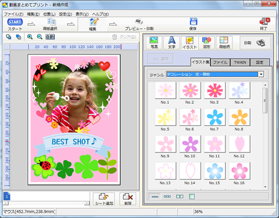Select pink gradient flower No.16
The image size is (279, 218).
point(239,170)
